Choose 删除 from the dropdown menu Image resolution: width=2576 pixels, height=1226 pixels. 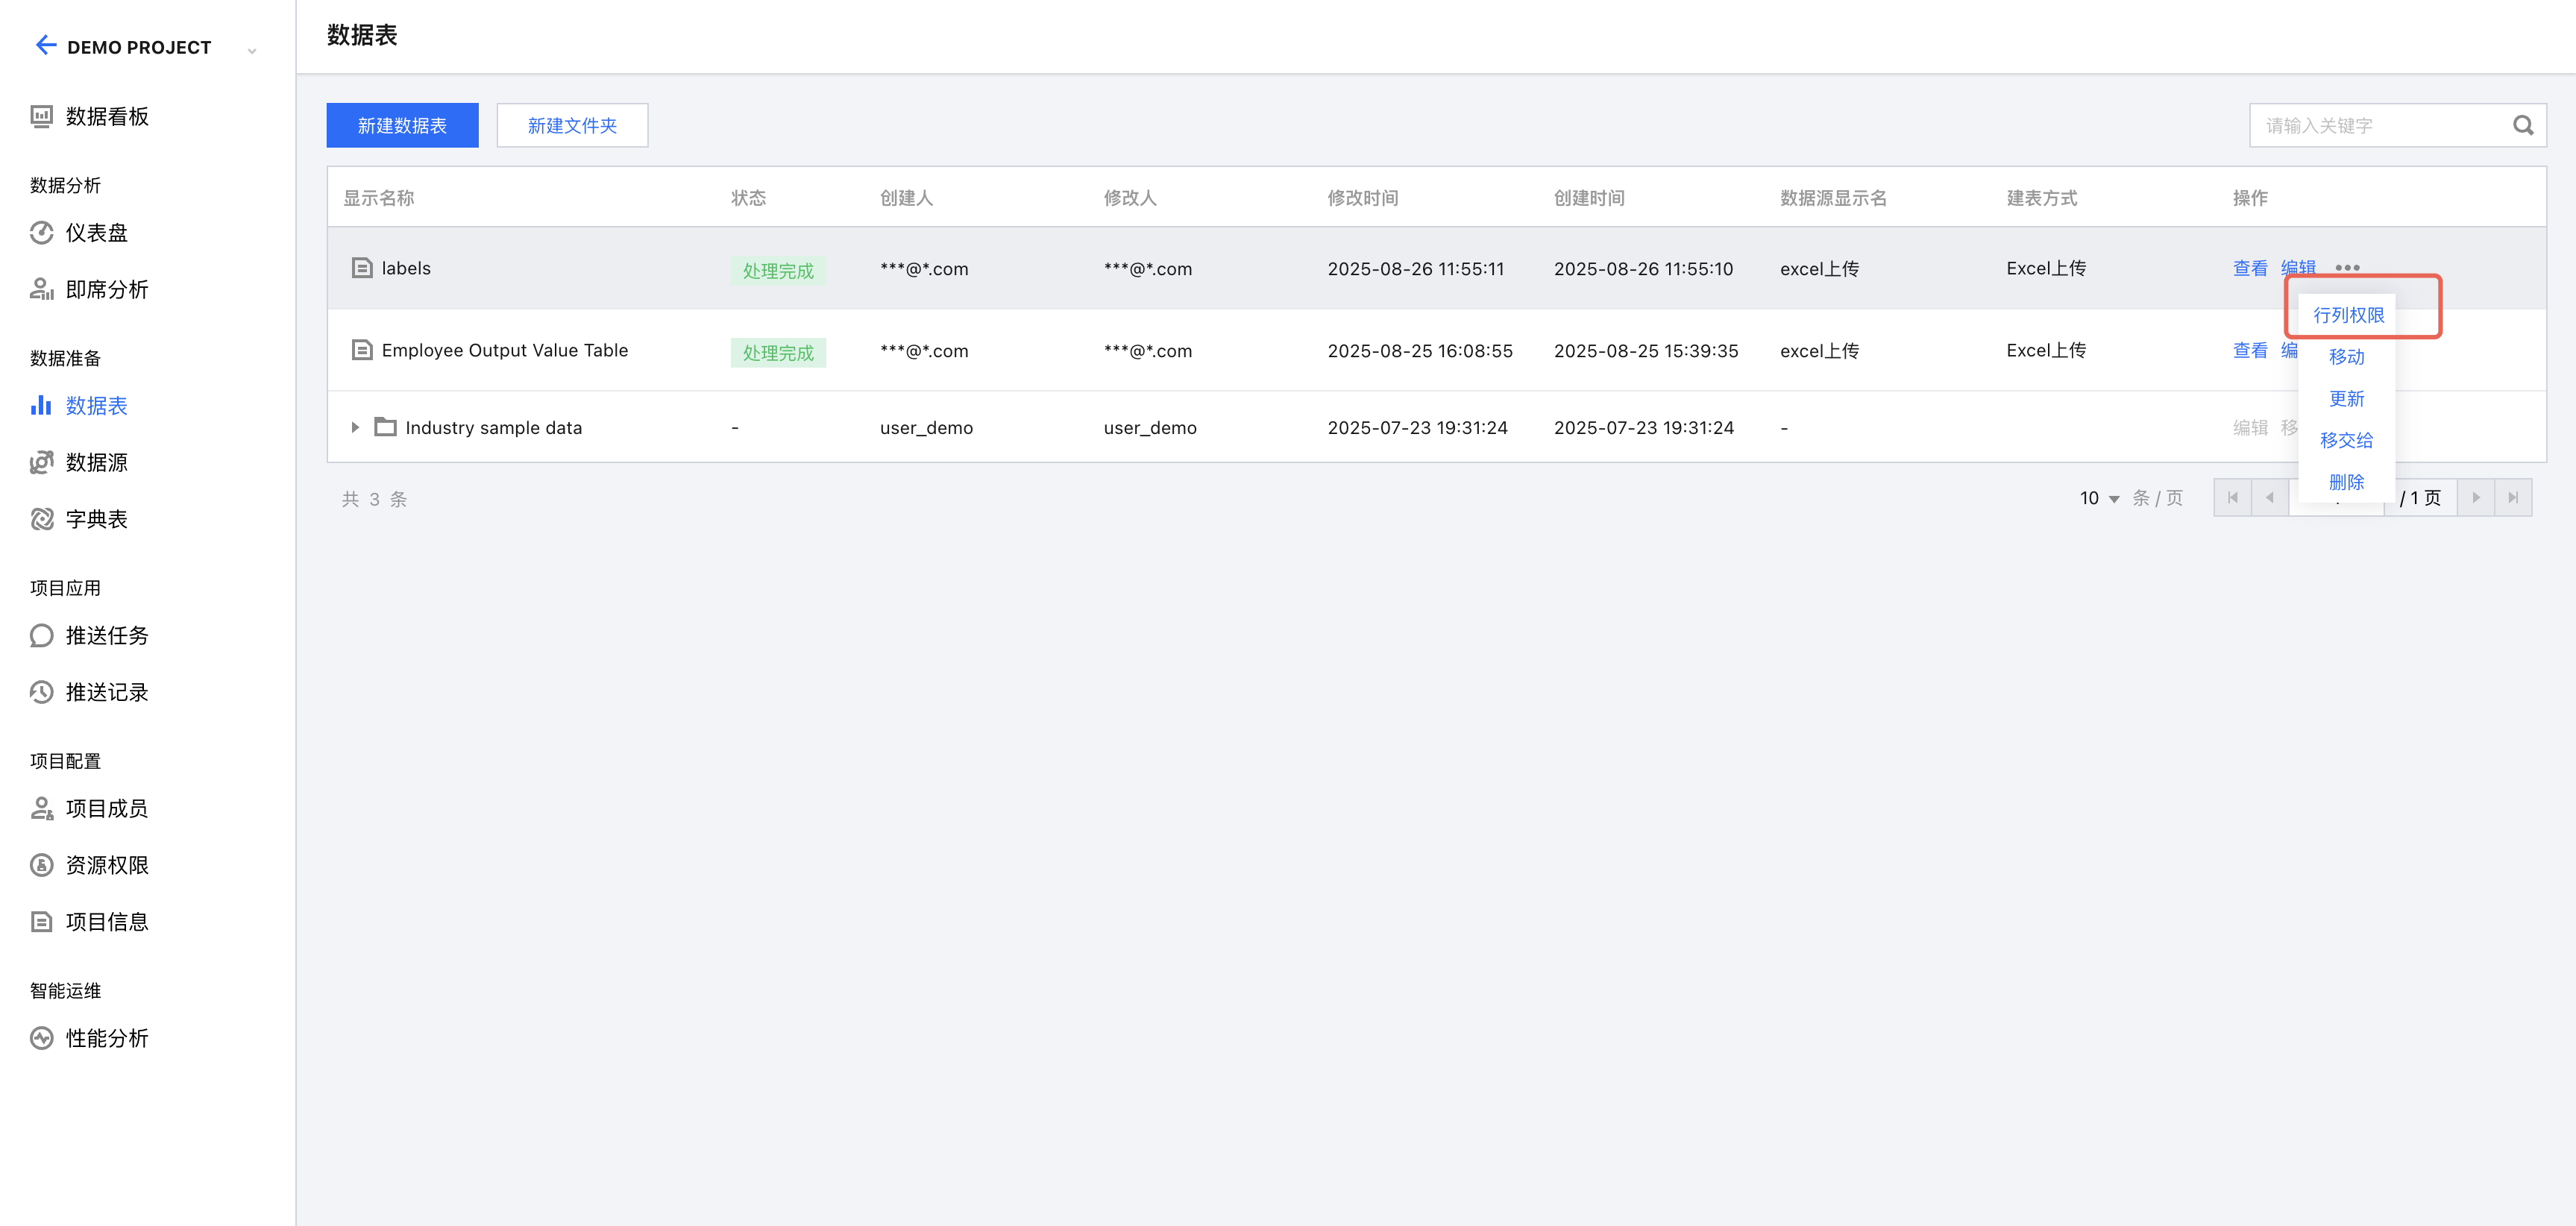tap(2346, 482)
